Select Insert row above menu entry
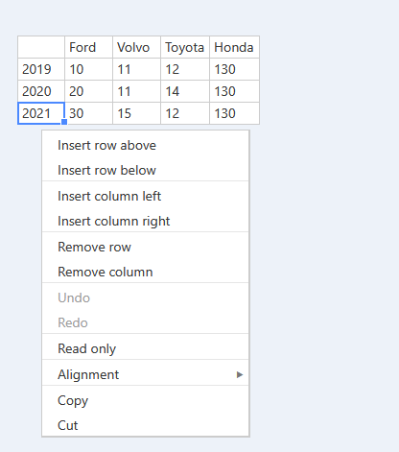This screenshot has width=399, height=452. click(x=146, y=146)
